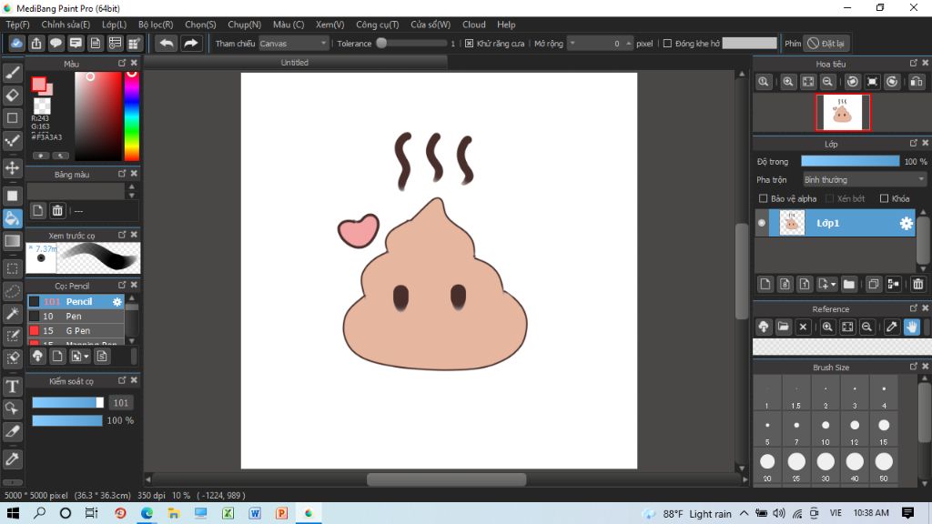932x524 pixels.
Task: Select the hand tool in Reference panel
Action: point(912,327)
